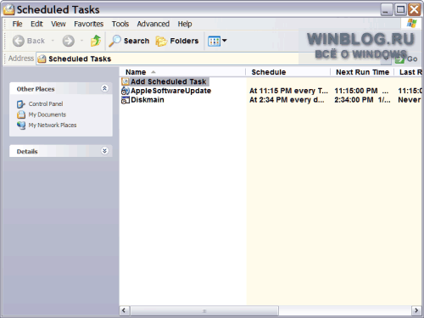Screen dimensions: 424x318
Task: Click the horizontal scrollbar right arrow
Action: (416, 310)
